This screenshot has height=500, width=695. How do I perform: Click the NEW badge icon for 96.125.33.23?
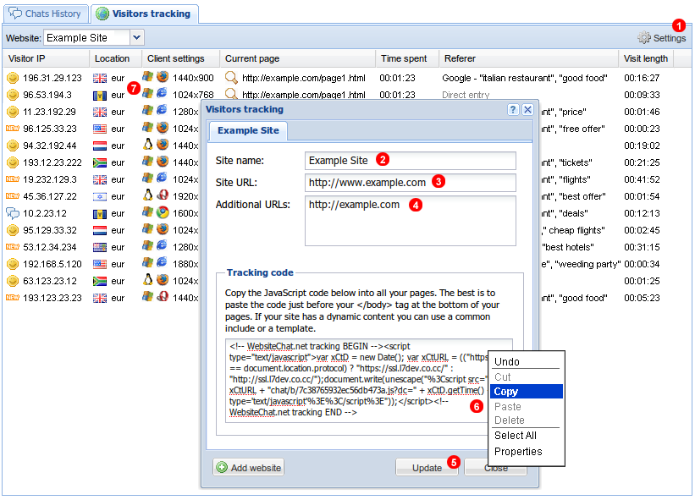coord(13,129)
